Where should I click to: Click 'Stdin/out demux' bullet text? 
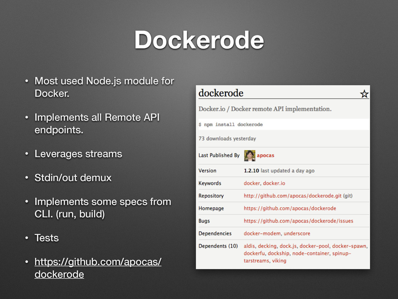pyautogui.click(x=73, y=178)
